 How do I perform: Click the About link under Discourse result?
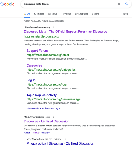(27, 133)
